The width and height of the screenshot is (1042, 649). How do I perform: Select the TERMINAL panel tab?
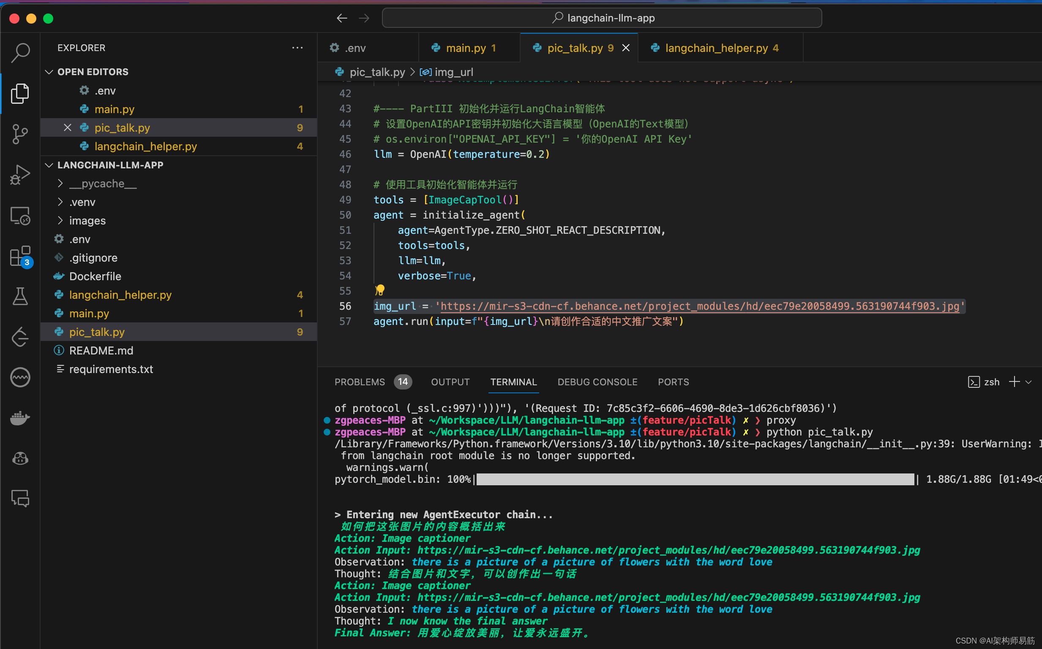click(513, 381)
